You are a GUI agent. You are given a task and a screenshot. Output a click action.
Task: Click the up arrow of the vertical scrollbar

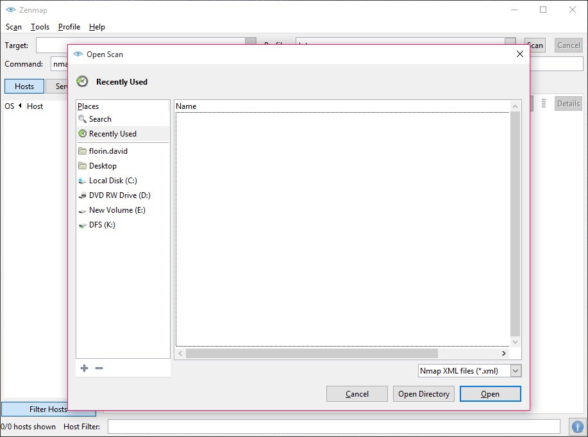click(516, 106)
